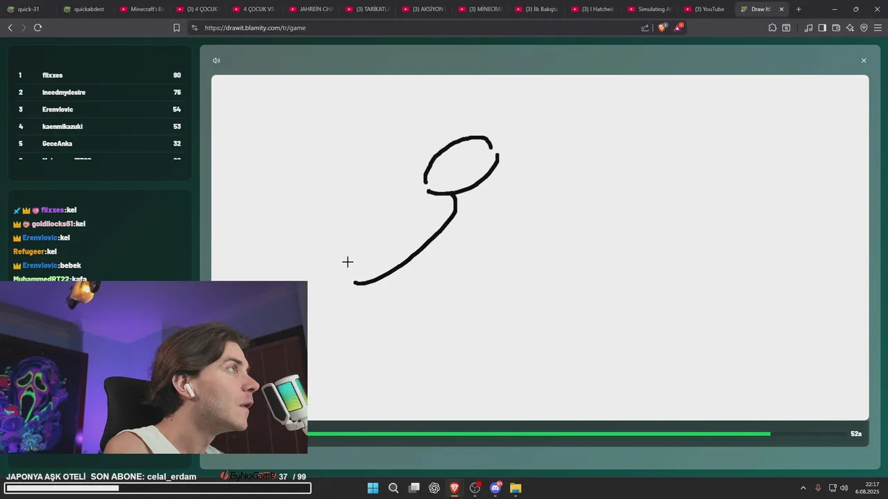This screenshot has height=499, width=888.
Task: Reload the Draw It page
Action: (x=37, y=28)
